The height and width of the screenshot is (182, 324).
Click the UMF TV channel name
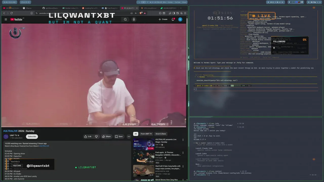(14, 135)
